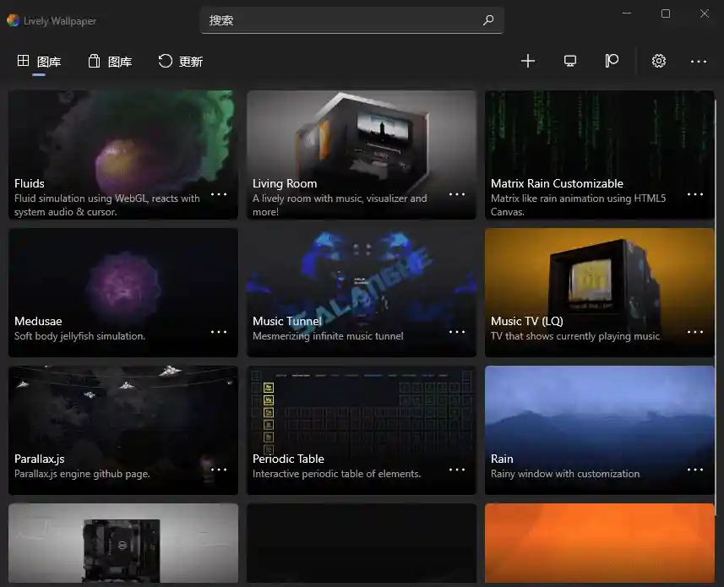
Task: Expand the Matrix Rain Customizable options menu
Action: tap(695, 194)
